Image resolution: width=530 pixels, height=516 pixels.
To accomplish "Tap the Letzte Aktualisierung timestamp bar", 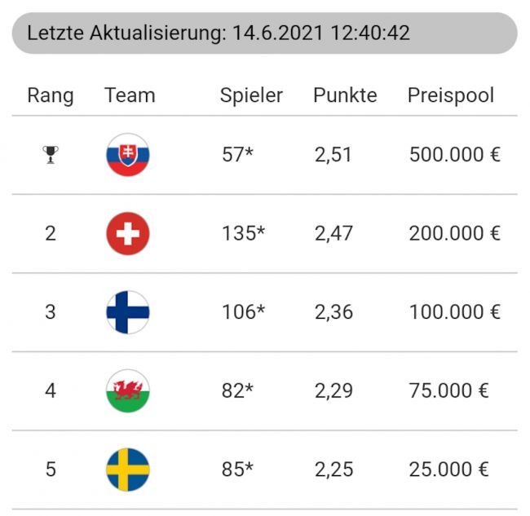I will (264, 33).
